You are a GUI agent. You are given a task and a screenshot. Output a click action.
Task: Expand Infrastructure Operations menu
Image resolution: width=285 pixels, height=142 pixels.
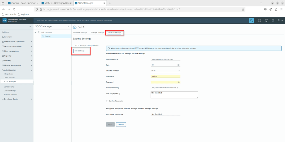pyautogui.click(x=31, y=42)
